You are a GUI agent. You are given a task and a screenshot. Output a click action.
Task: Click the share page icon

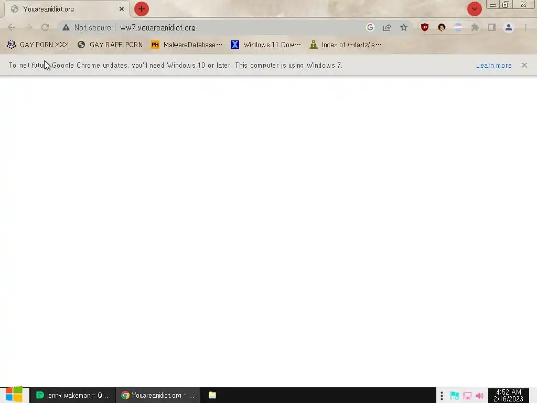387,27
